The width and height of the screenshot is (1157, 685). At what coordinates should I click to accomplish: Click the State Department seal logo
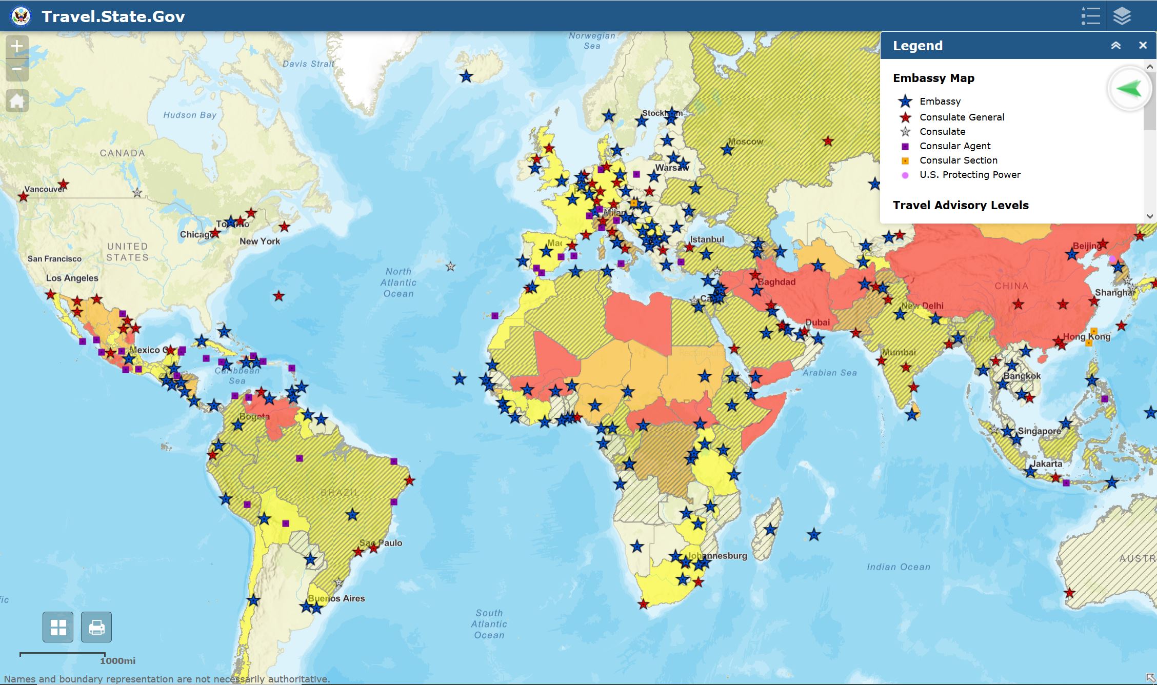21,16
